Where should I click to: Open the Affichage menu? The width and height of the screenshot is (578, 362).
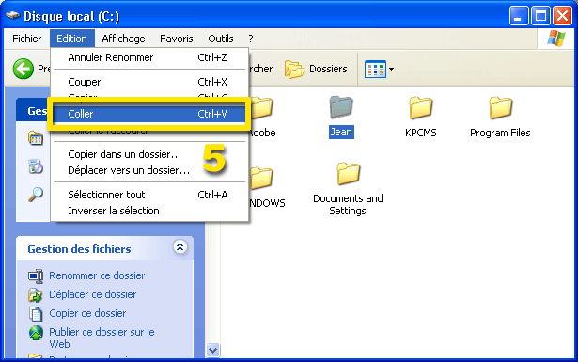pyautogui.click(x=123, y=39)
